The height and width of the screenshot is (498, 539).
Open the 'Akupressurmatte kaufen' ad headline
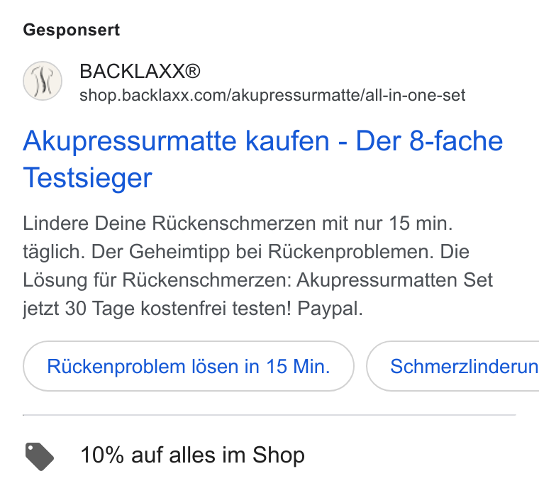263,159
